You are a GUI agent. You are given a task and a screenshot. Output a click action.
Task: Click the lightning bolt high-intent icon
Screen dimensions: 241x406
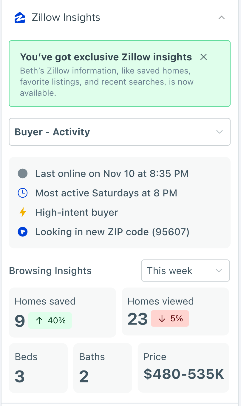coord(23,213)
